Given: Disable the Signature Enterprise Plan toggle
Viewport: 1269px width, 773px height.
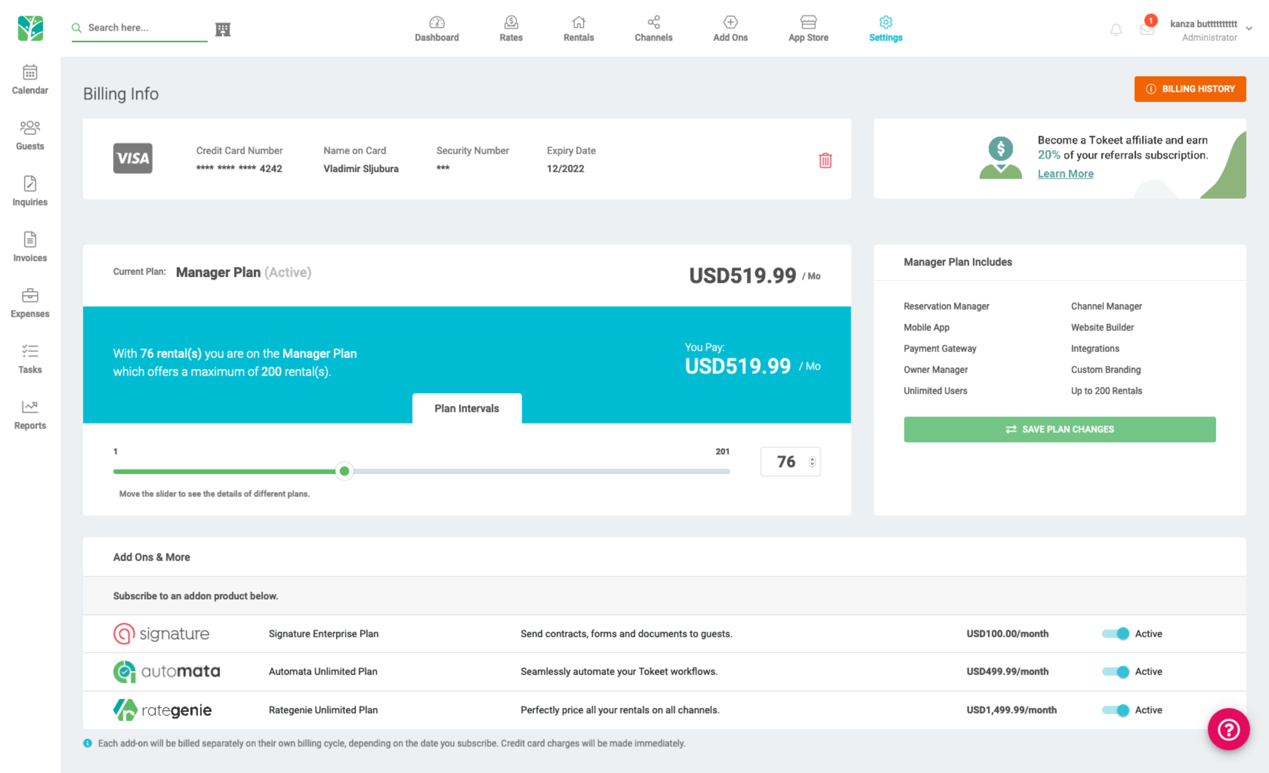Looking at the screenshot, I should tap(1116, 633).
